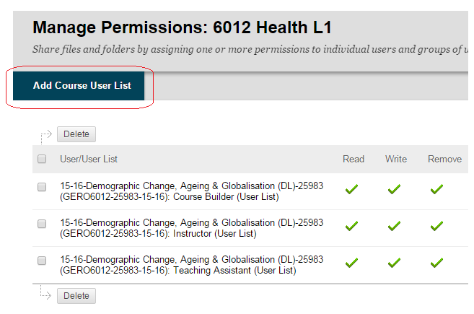Click the bottom Delete button
The height and width of the screenshot is (314, 474).
(x=76, y=296)
